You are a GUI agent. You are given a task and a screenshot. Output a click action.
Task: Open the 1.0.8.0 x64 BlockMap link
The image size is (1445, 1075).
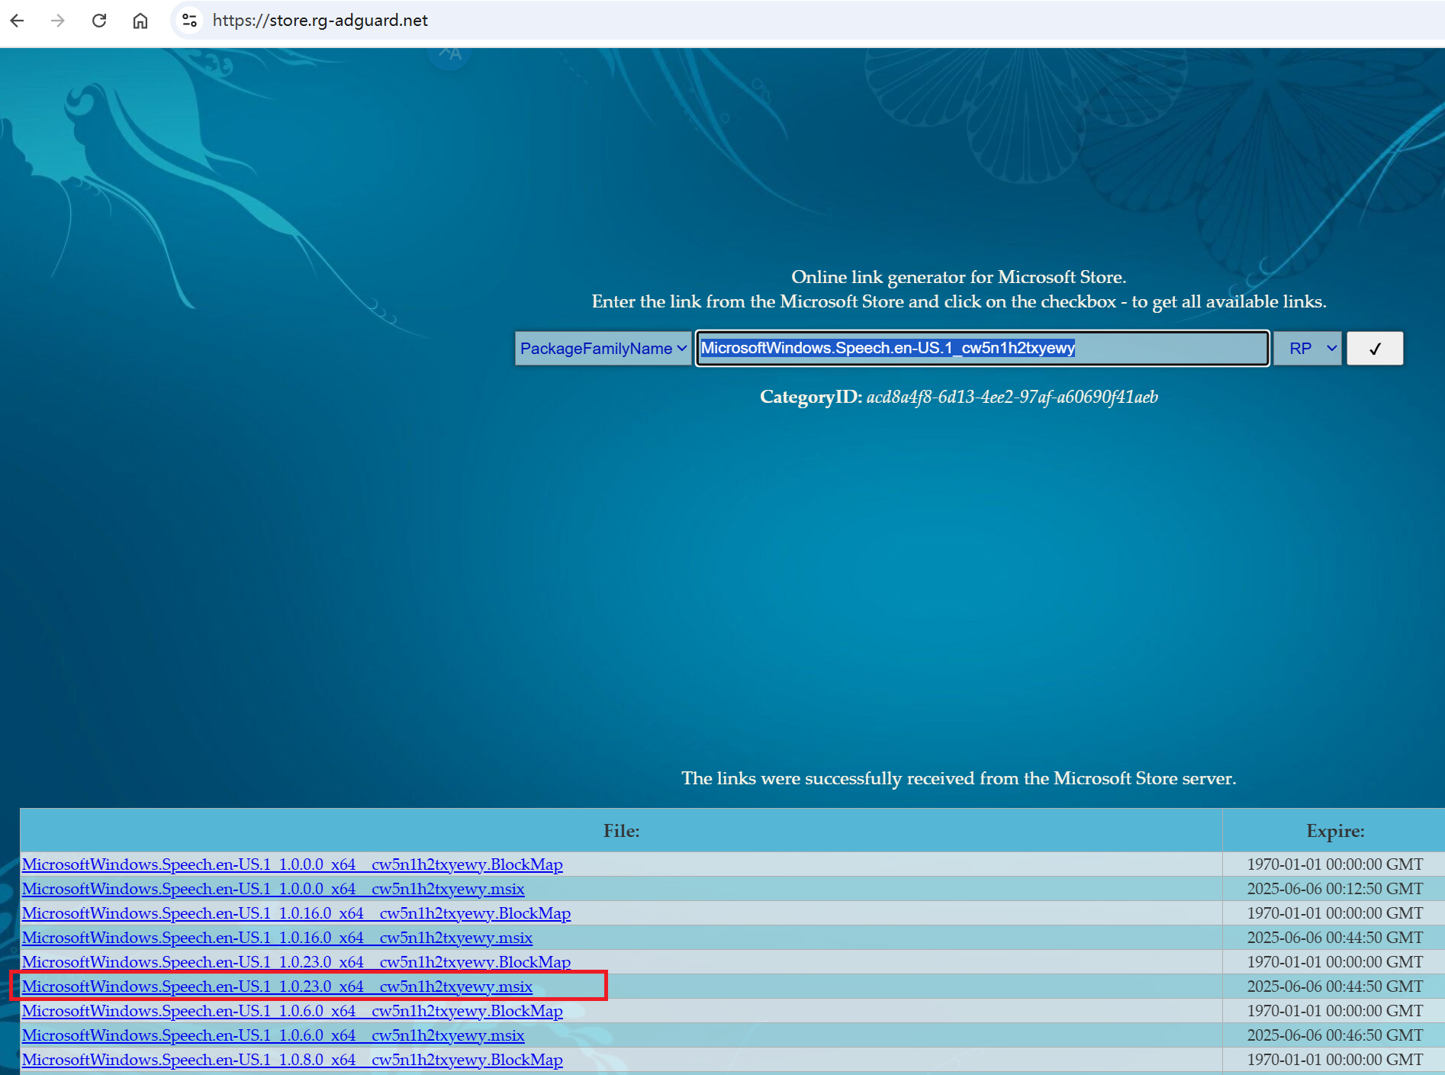point(292,1060)
